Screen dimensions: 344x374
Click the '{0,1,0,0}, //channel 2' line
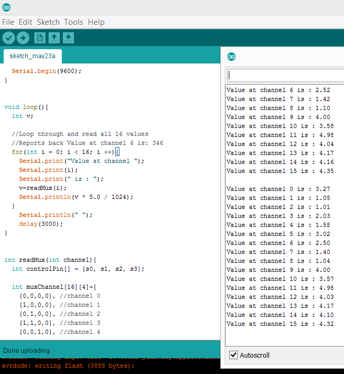[x=60, y=314]
